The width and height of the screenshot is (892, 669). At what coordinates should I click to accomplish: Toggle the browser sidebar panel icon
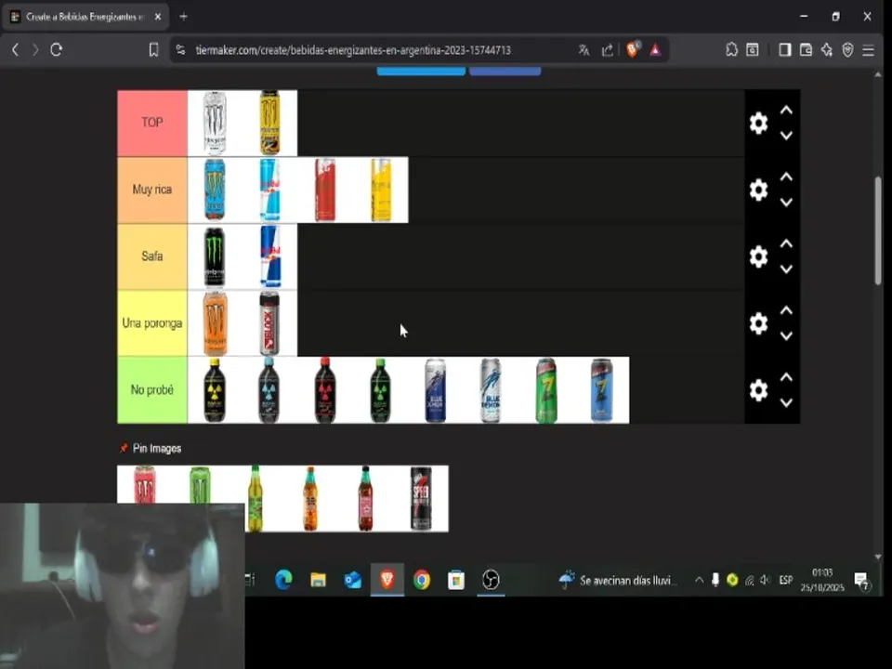click(784, 50)
